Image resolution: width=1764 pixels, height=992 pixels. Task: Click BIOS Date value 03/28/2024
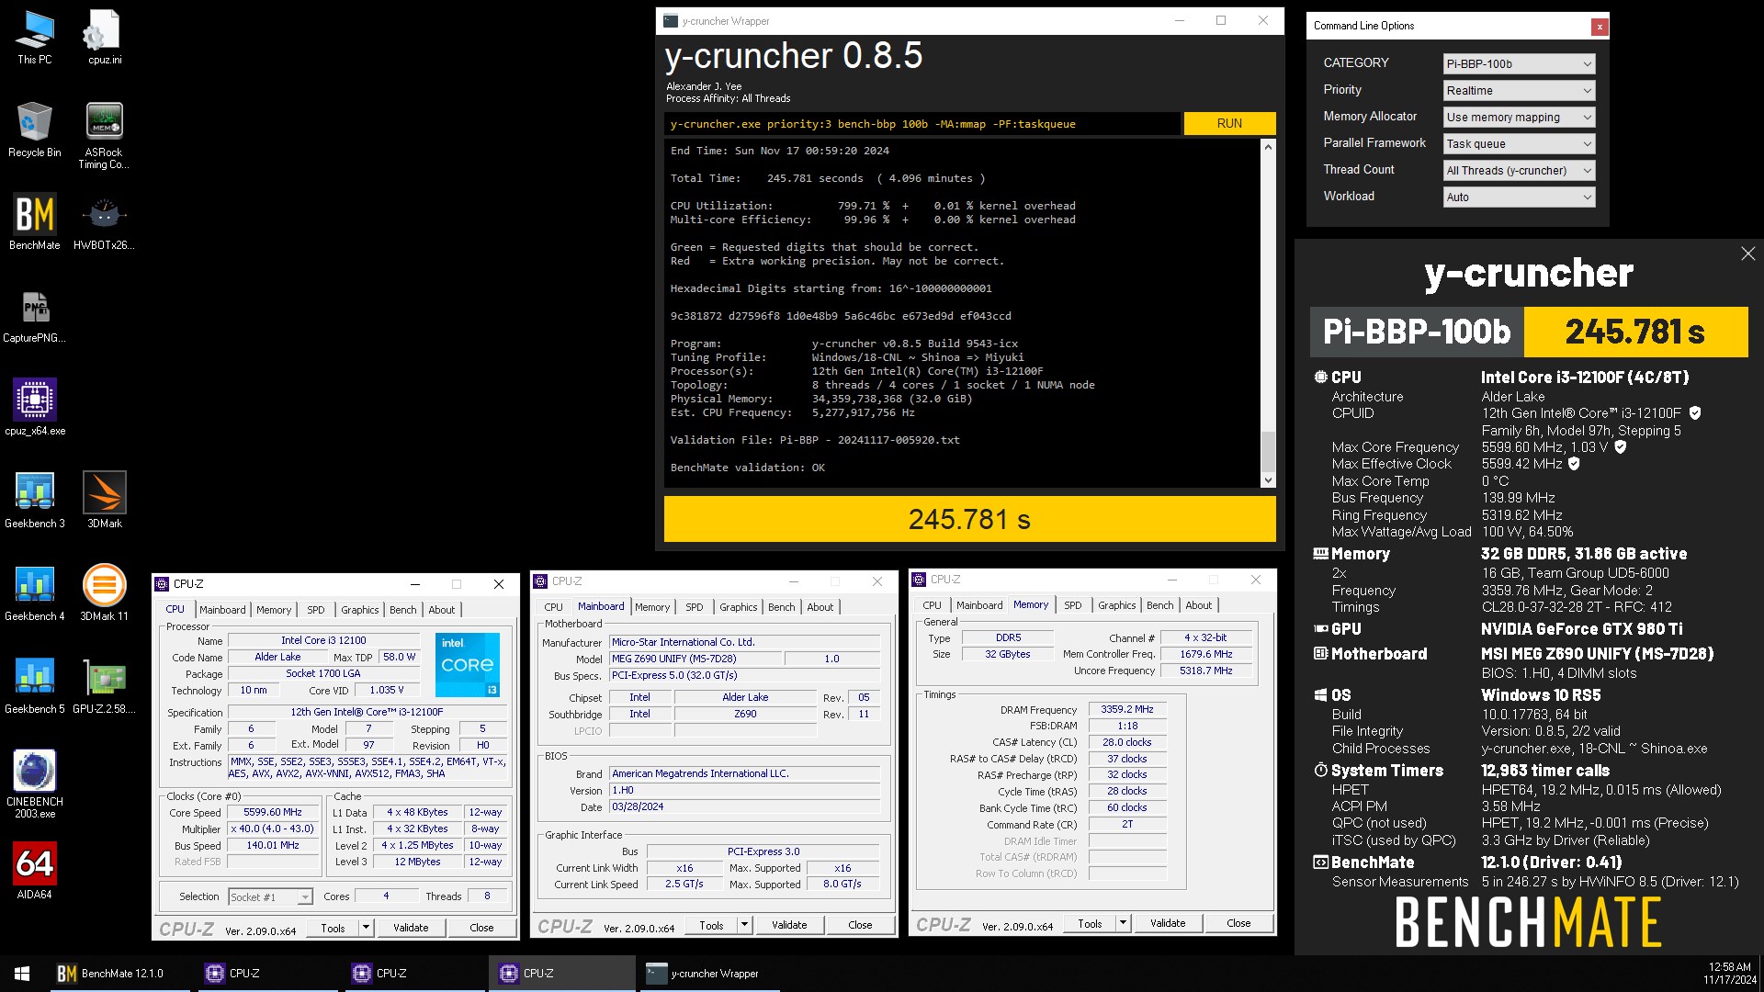pyautogui.click(x=745, y=807)
